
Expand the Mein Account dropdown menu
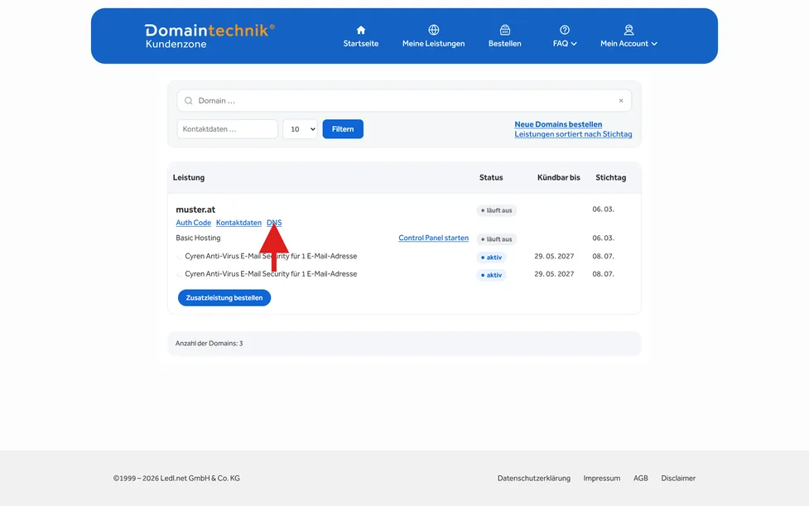pyautogui.click(x=628, y=36)
